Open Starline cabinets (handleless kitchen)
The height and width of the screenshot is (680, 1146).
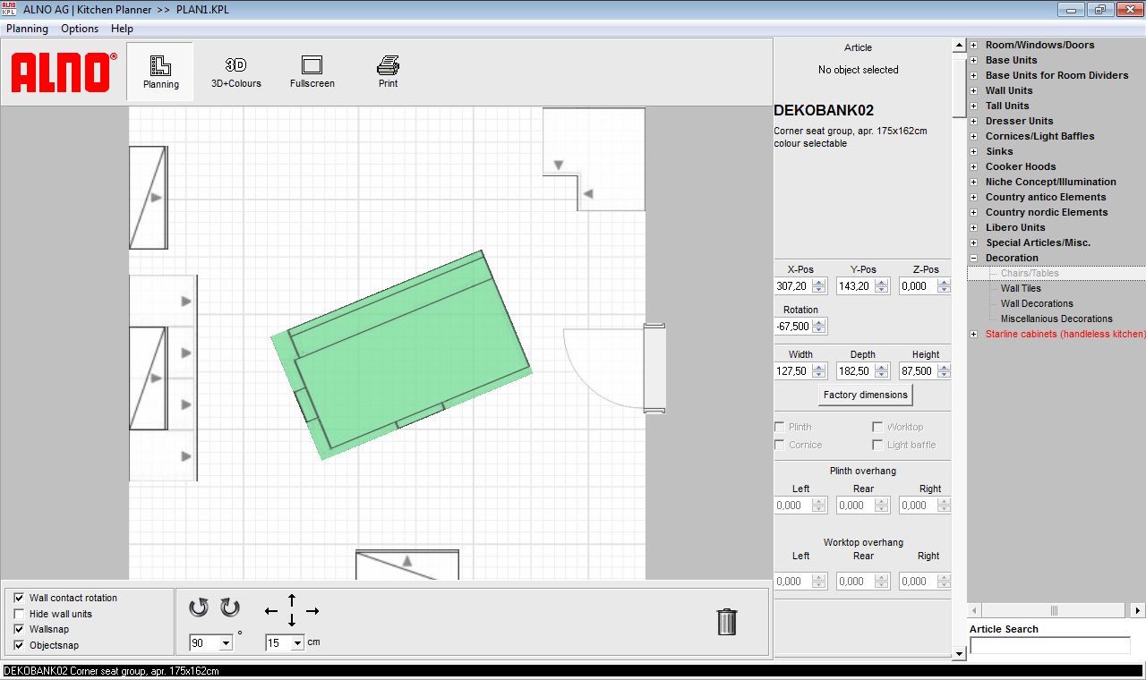tap(1065, 334)
